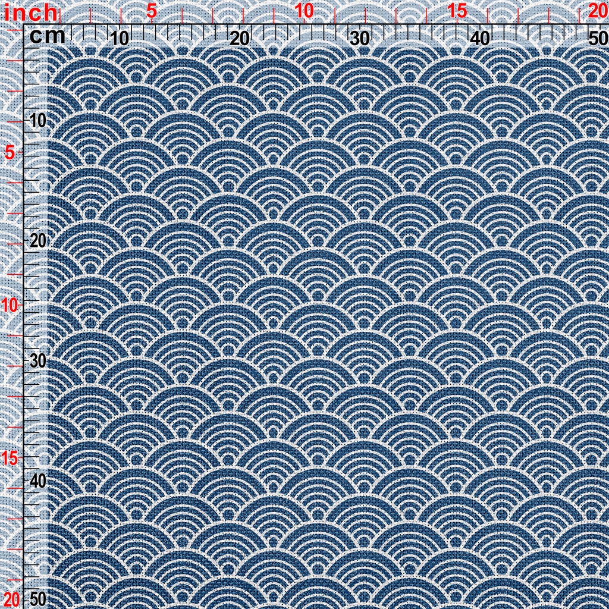Choose black 50 on the vertical cm ruler
The image size is (609, 609).
point(37,600)
